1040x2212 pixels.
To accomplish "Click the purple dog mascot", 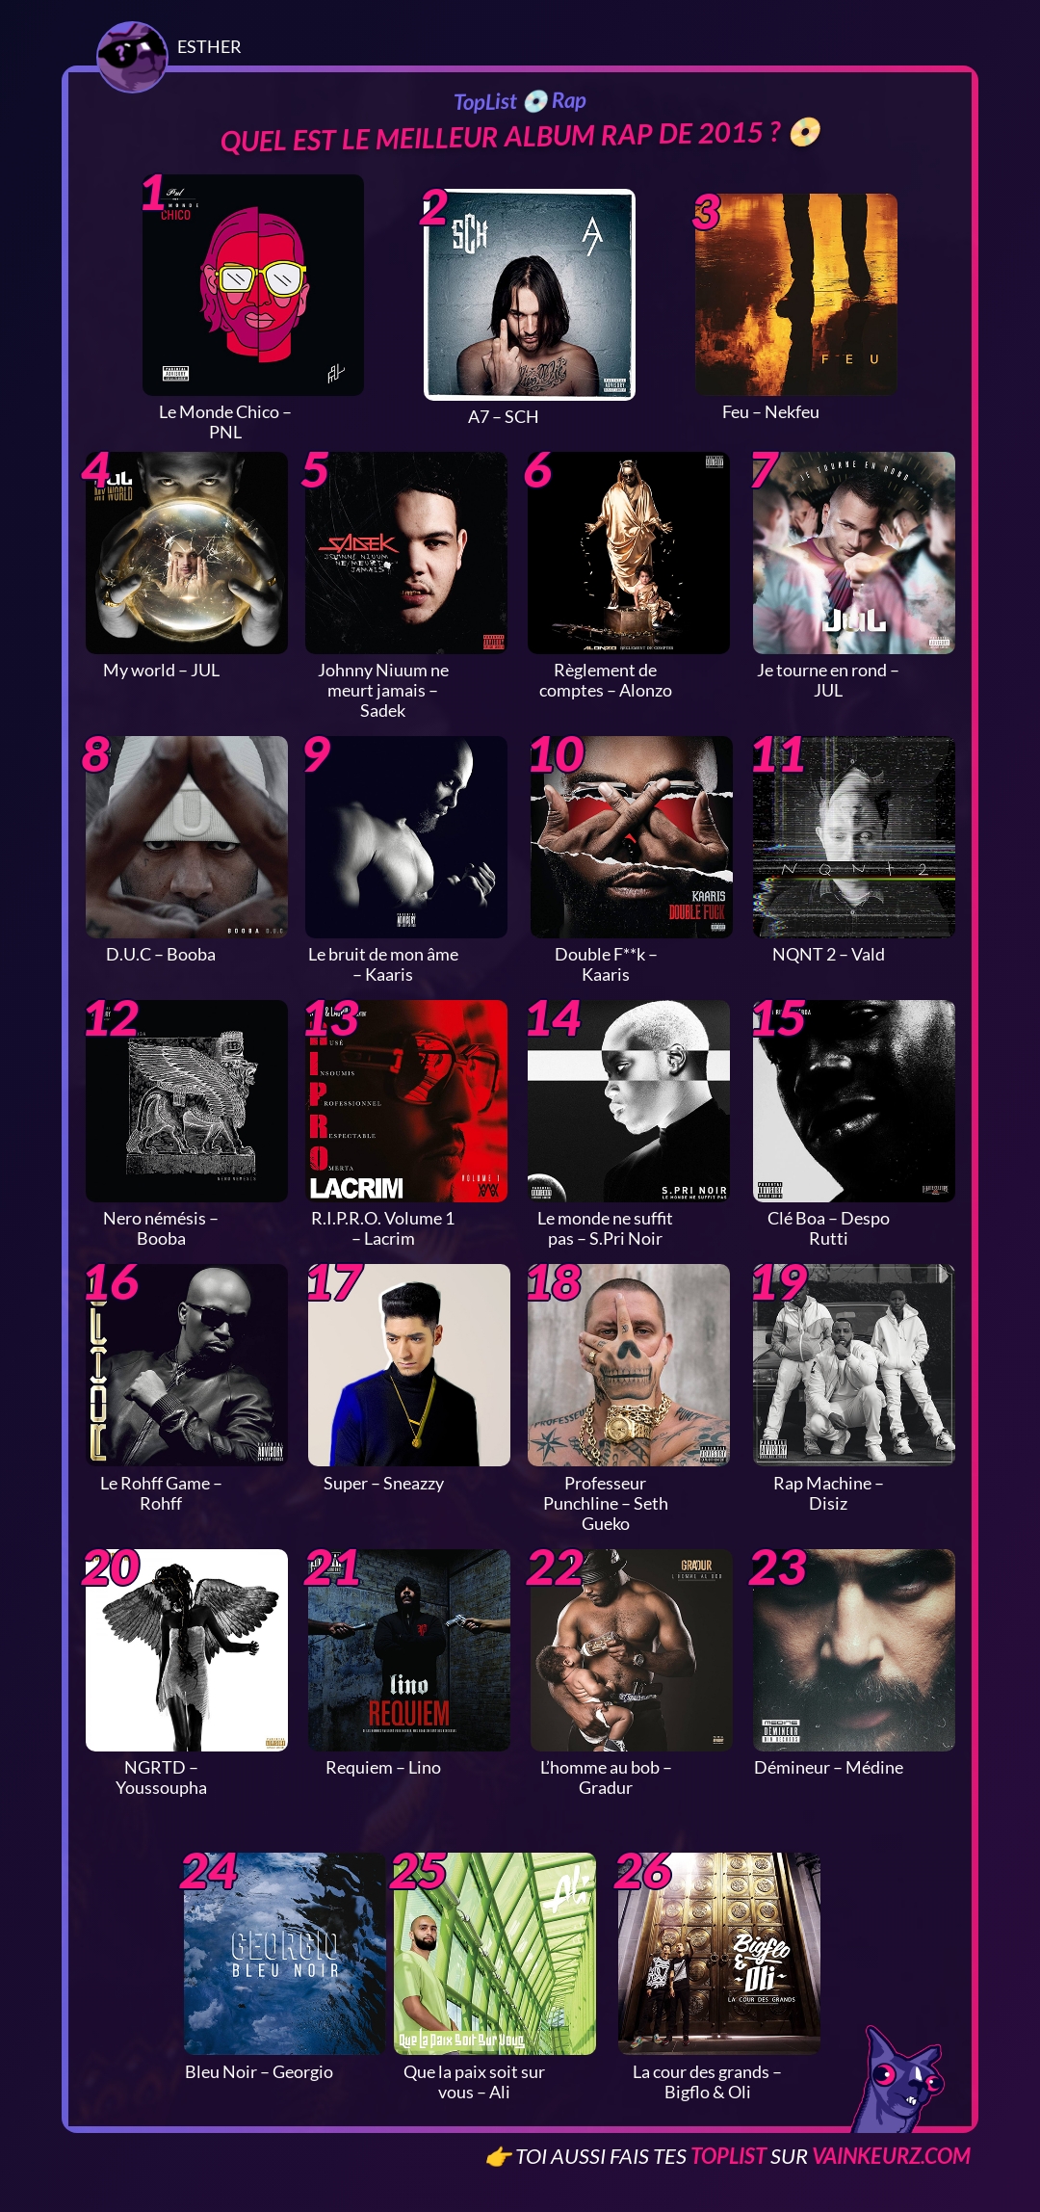I will [x=899, y=2079].
